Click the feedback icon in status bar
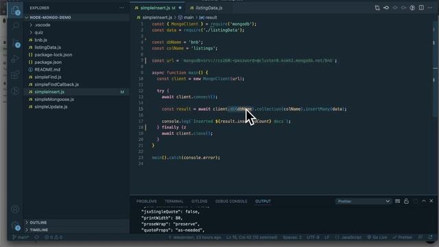Screen dimensions: 439x247 (x=420, y=237)
